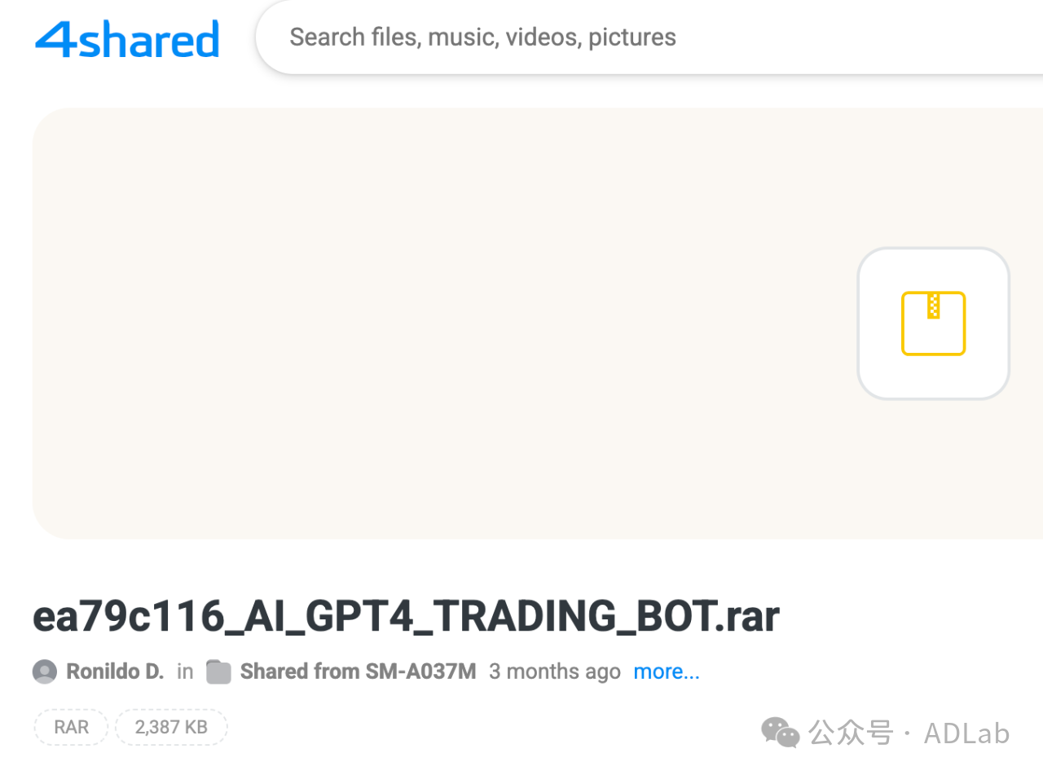Click the white rounded tile around archive icon
Screen dimensions: 1043x775
pos(934,324)
